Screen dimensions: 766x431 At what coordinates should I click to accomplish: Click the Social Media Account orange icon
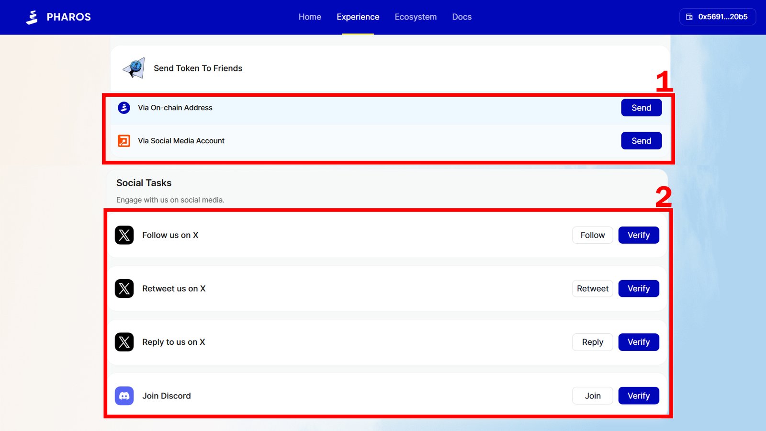point(124,141)
